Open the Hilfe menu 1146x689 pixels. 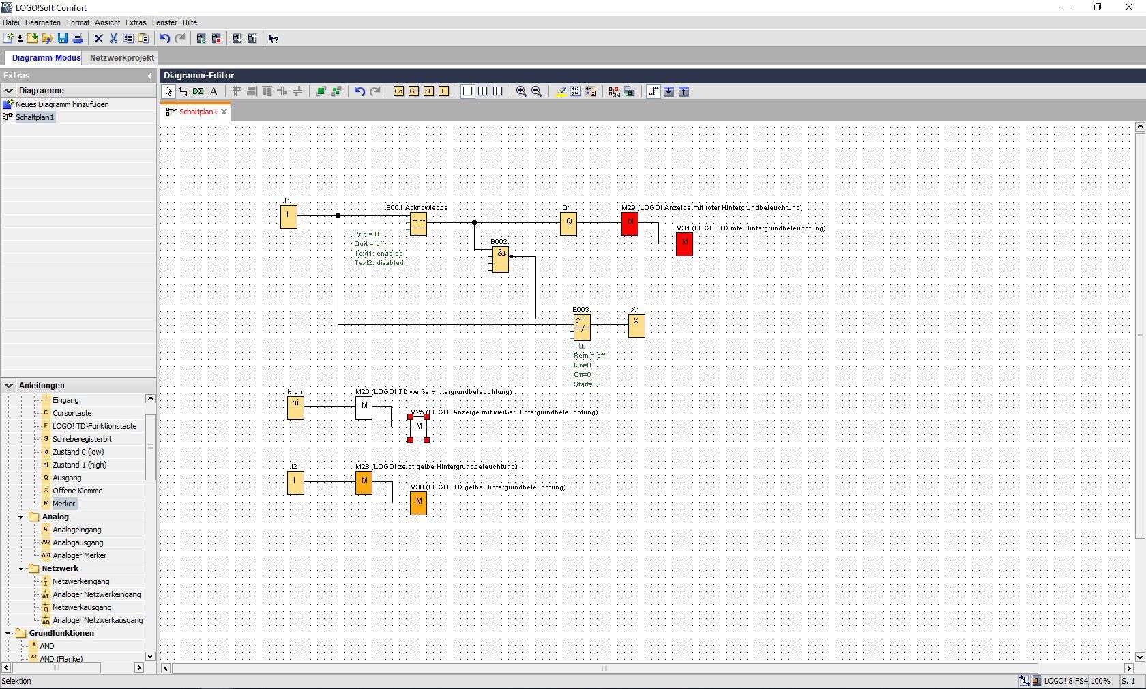coord(190,22)
